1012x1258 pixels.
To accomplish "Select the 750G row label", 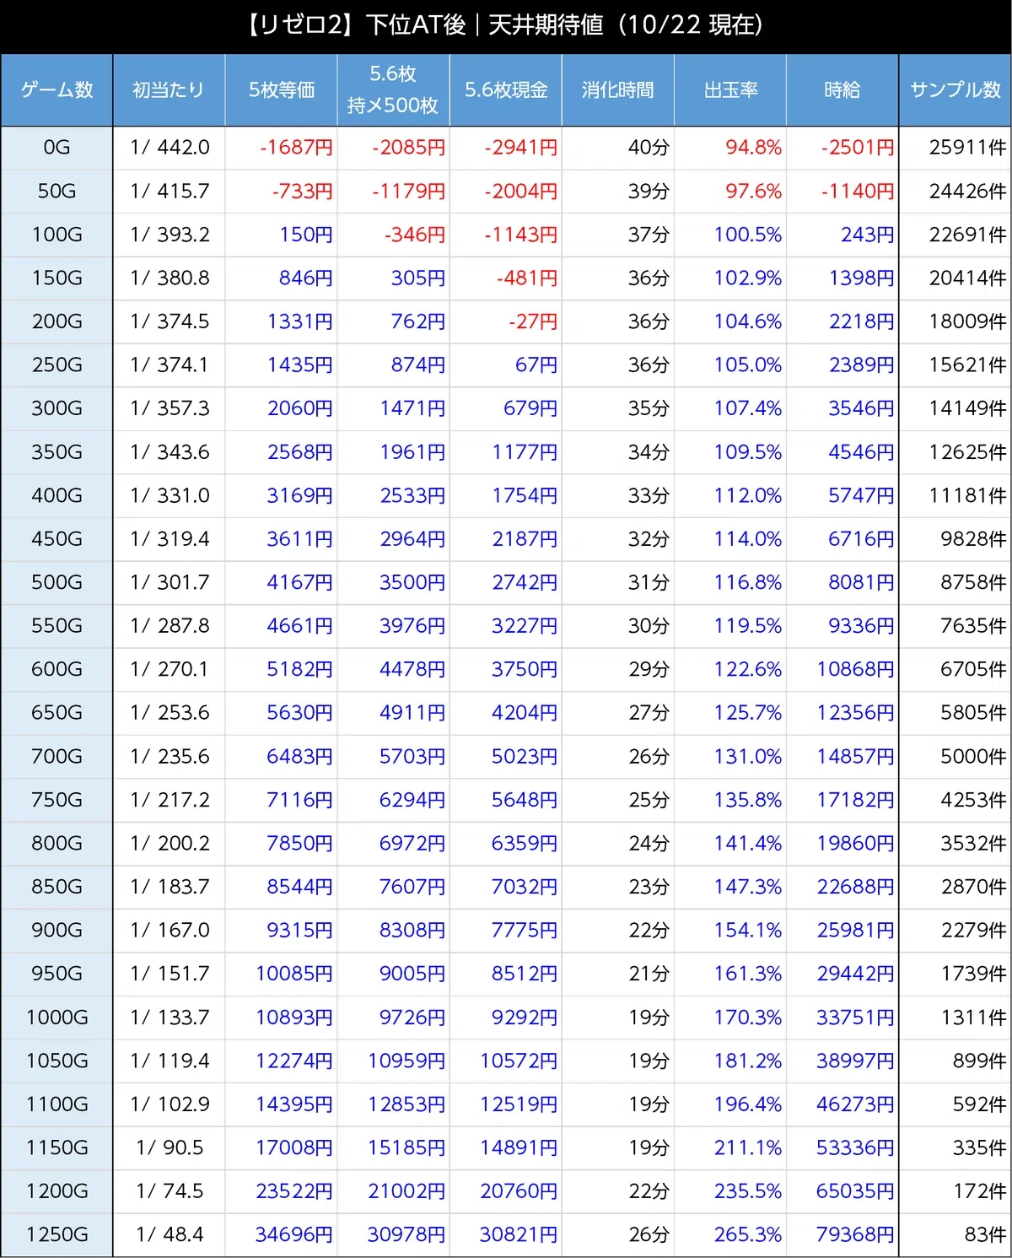I will tap(57, 800).
